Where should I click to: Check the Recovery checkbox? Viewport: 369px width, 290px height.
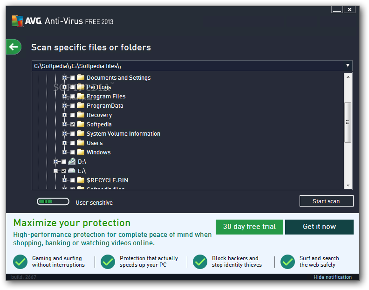coord(73,115)
